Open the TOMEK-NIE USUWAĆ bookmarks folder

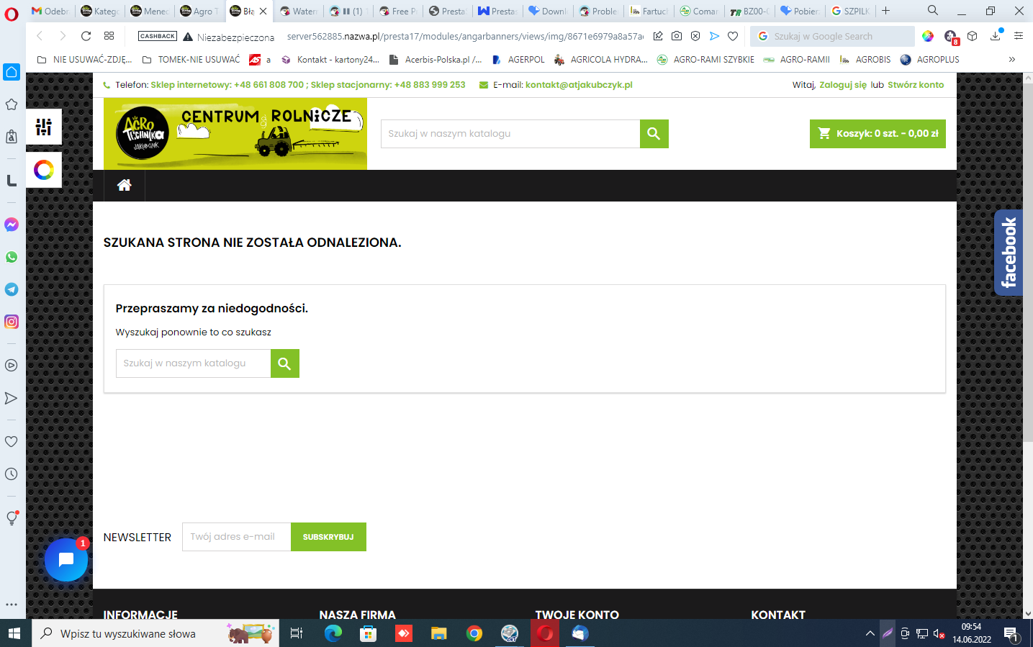191,60
